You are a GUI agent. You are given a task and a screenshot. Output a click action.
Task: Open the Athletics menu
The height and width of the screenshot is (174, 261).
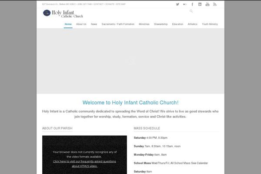point(192,24)
